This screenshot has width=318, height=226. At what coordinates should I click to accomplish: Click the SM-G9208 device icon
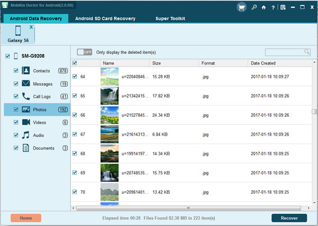pyautogui.click(x=16, y=56)
